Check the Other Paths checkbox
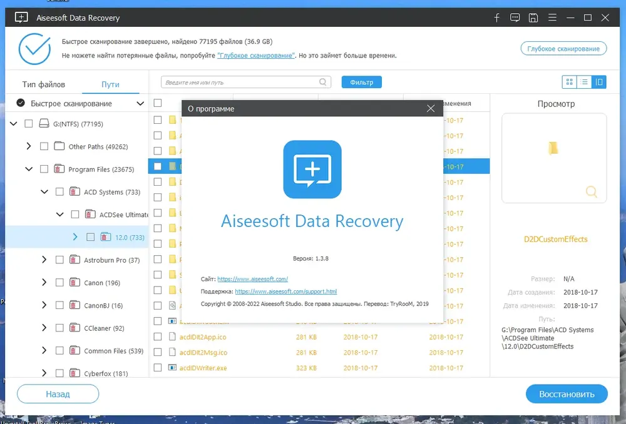The height and width of the screenshot is (424, 626). (x=44, y=146)
